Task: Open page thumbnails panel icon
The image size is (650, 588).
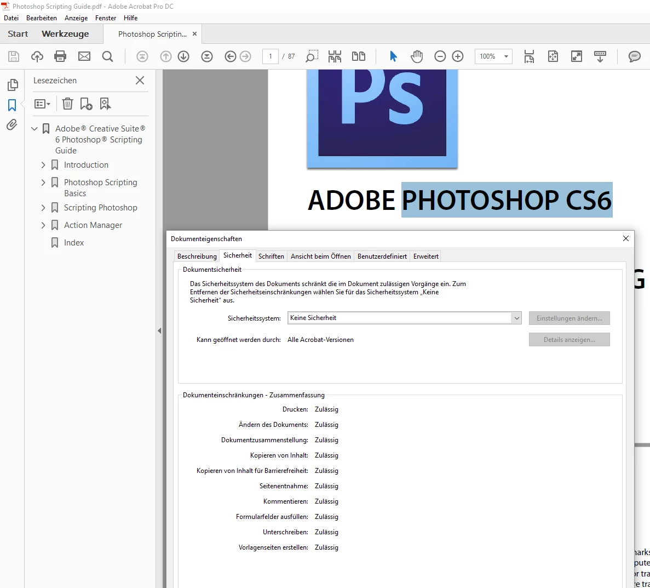Action: 13,84
